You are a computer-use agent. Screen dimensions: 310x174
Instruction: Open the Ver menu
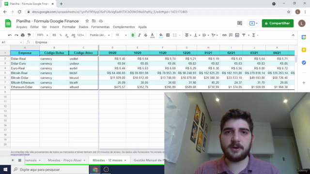44,27
